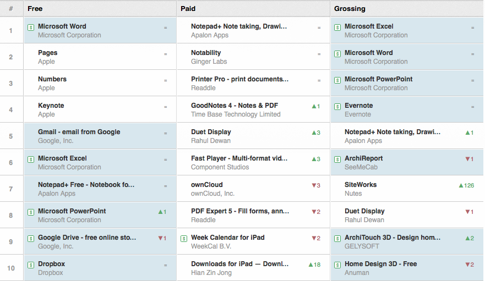
Task: Click the in-app purchase icon beside Grossing Microsoft Word
Action: (x=337, y=54)
